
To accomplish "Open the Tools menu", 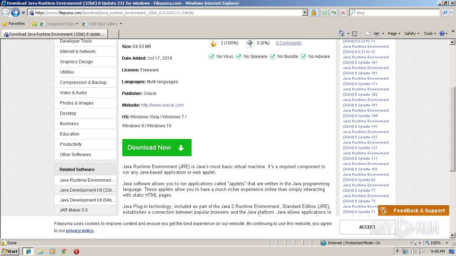I will pyautogui.click(x=430, y=33).
